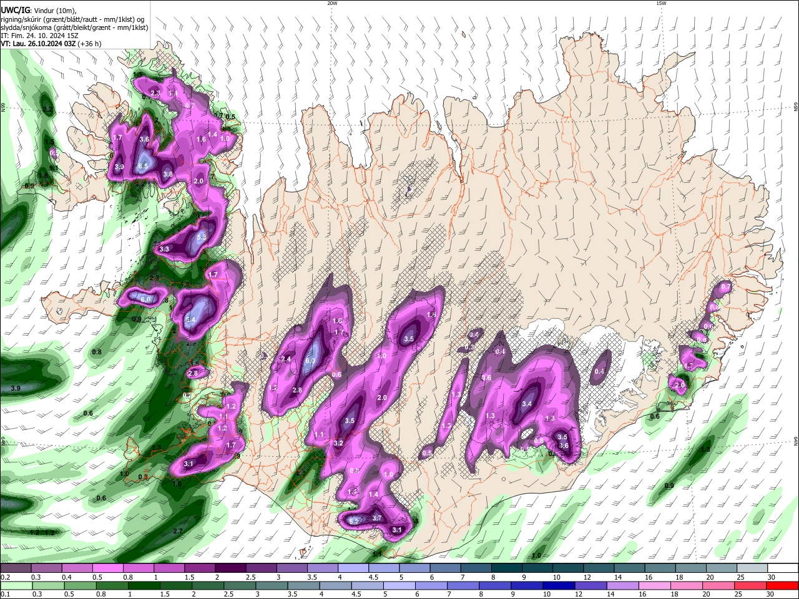Click the 15W longitude label
The width and height of the screenshot is (799, 599).
tap(661, 3)
